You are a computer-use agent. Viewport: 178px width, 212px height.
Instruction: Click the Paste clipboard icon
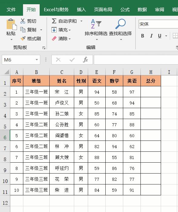12,24
